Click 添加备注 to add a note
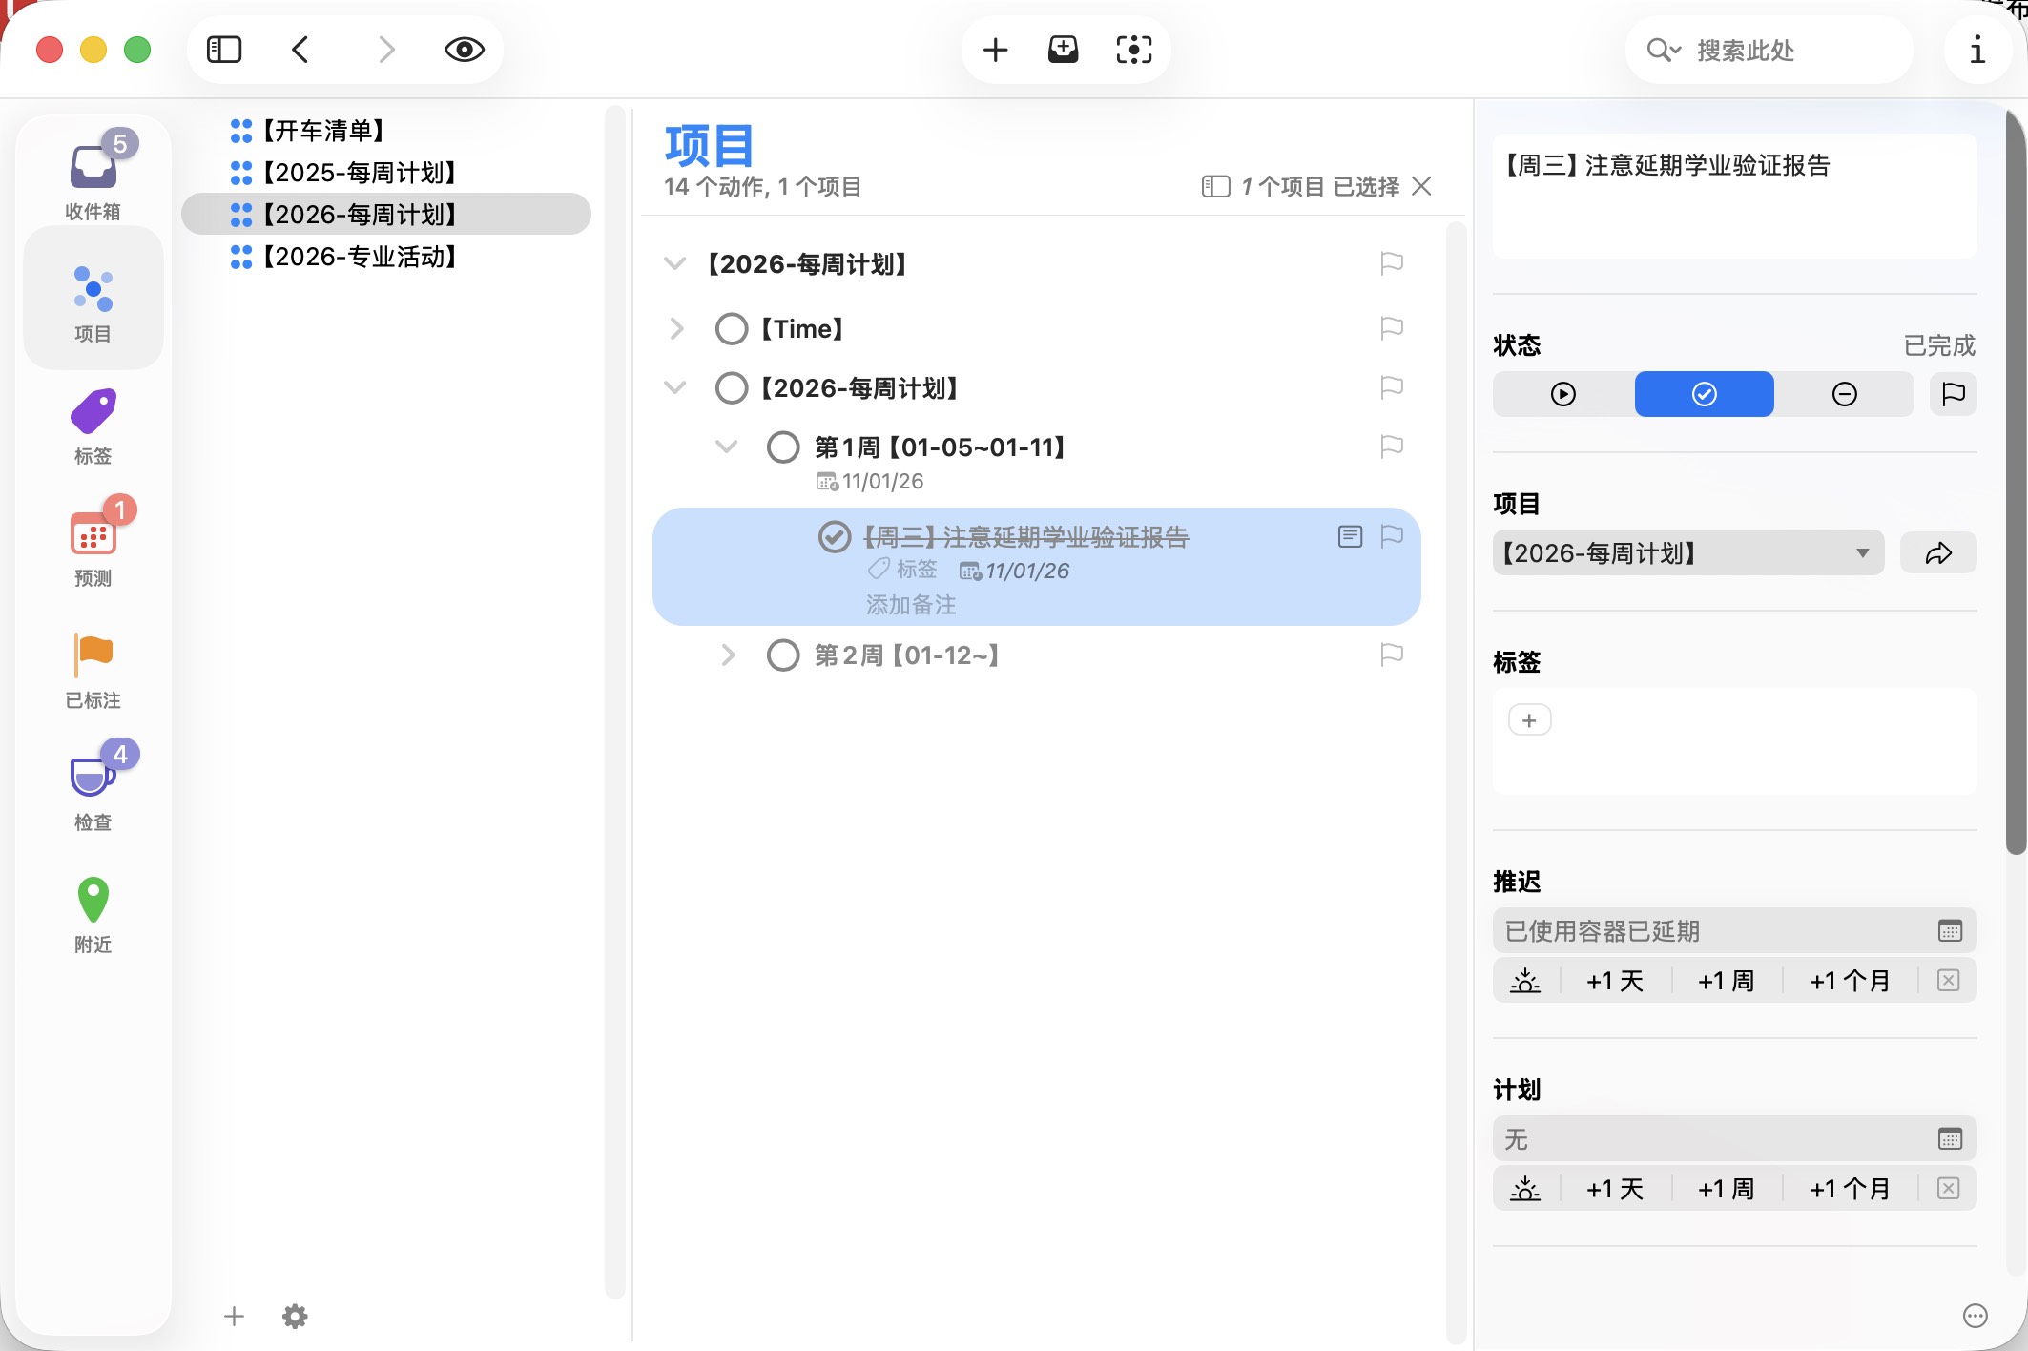This screenshot has width=2028, height=1351. [x=910, y=603]
